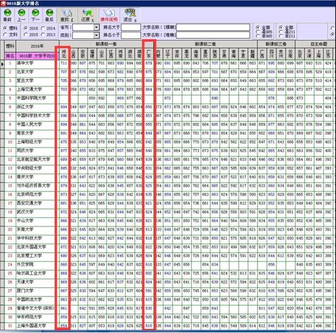Click the 还原 restore icon
The image size is (336, 333).
point(87,15)
